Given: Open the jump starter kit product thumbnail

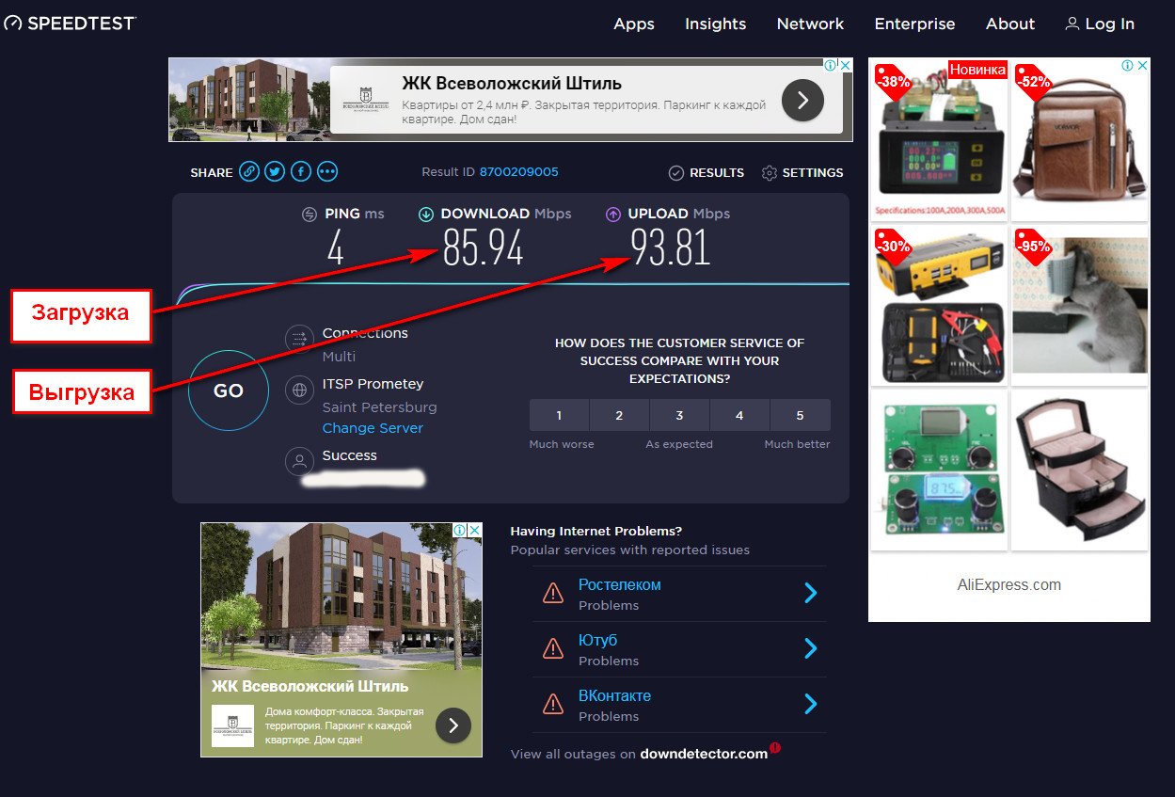Looking at the screenshot, I should pos(939,305).
